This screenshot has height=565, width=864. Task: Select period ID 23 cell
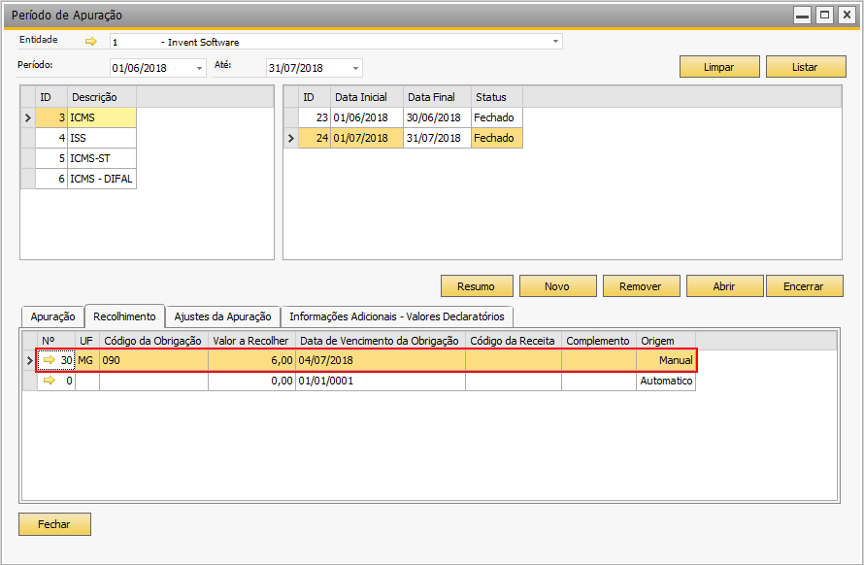(x=315, y=117)
